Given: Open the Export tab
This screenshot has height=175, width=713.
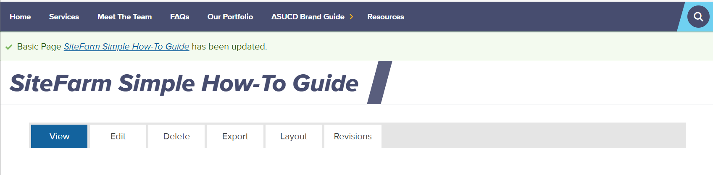Looking at the screenshot, I should click(x=235, y=136).
